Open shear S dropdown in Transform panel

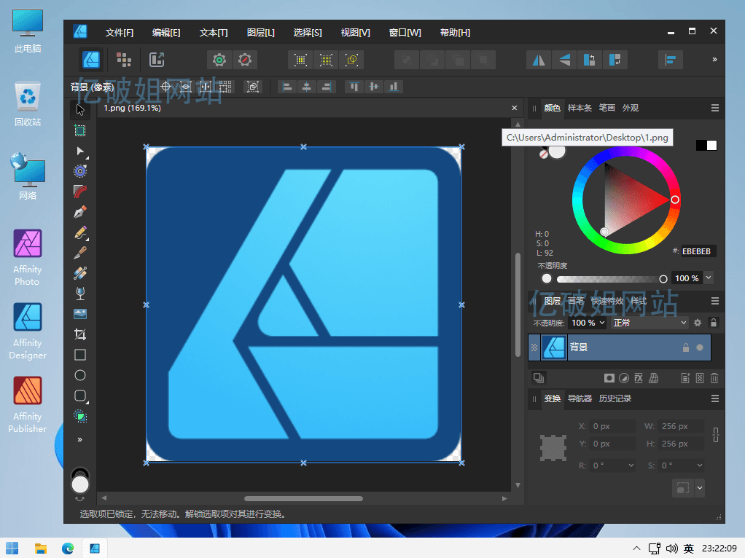point(699,465)
